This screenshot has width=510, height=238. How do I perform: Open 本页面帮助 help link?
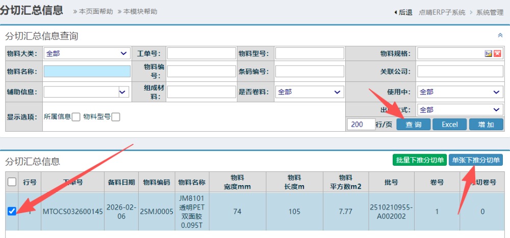96,12
